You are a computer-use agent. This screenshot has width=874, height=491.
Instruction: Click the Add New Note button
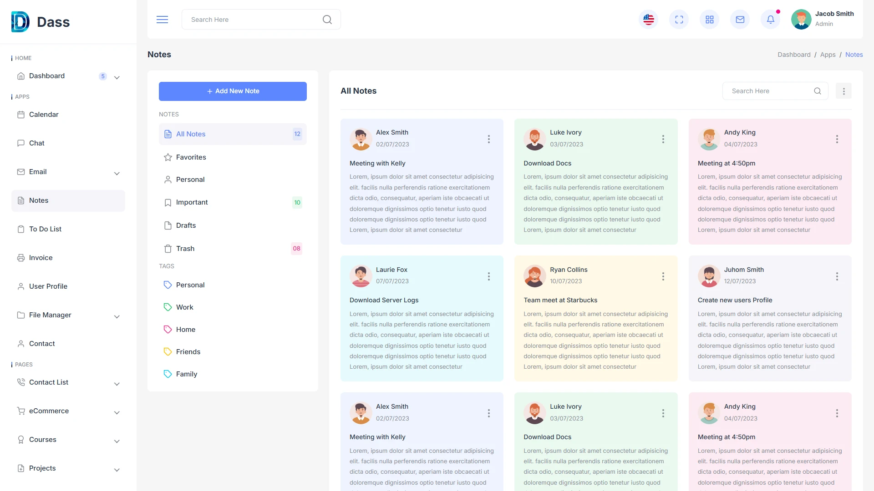[x=233, y=91]
